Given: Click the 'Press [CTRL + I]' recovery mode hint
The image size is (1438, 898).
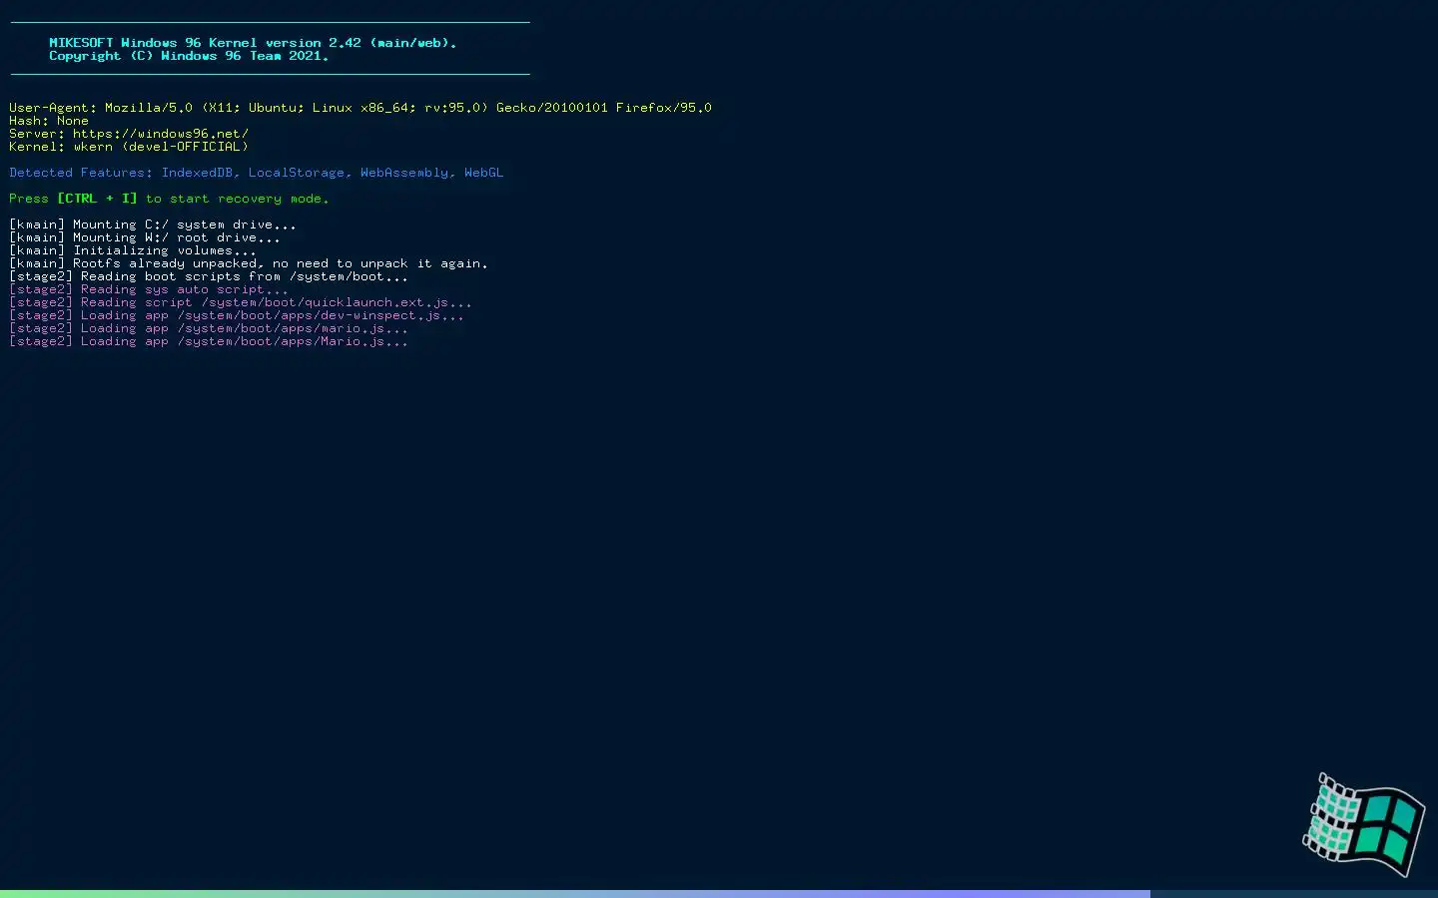Looking at the screenshot, I should tap(169, 199).
